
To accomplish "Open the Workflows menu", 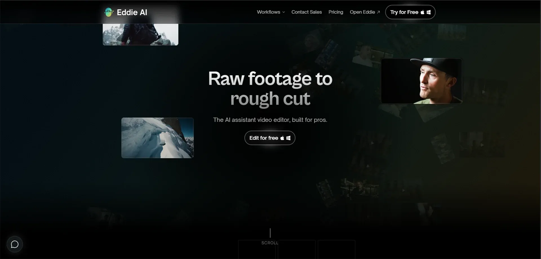I will click(268, 12).
